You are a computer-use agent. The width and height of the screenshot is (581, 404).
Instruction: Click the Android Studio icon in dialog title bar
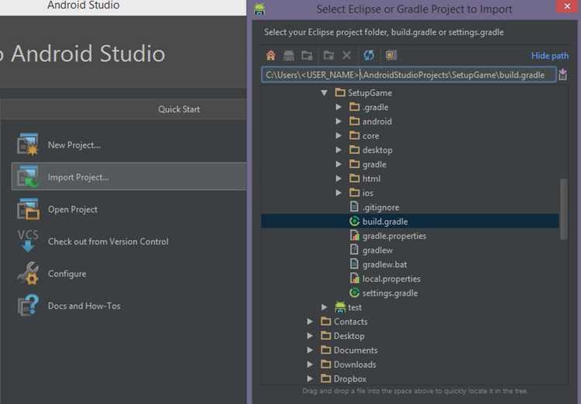(260, 9)
